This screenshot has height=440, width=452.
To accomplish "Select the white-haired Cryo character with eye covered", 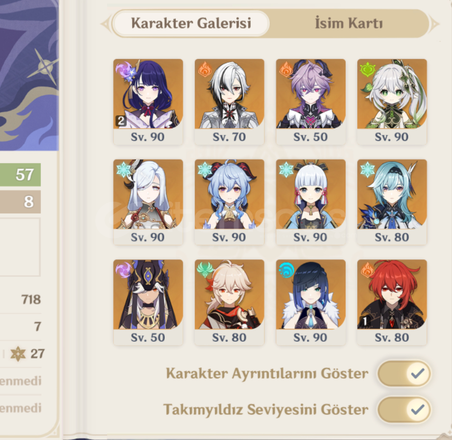I will (148, 202).
